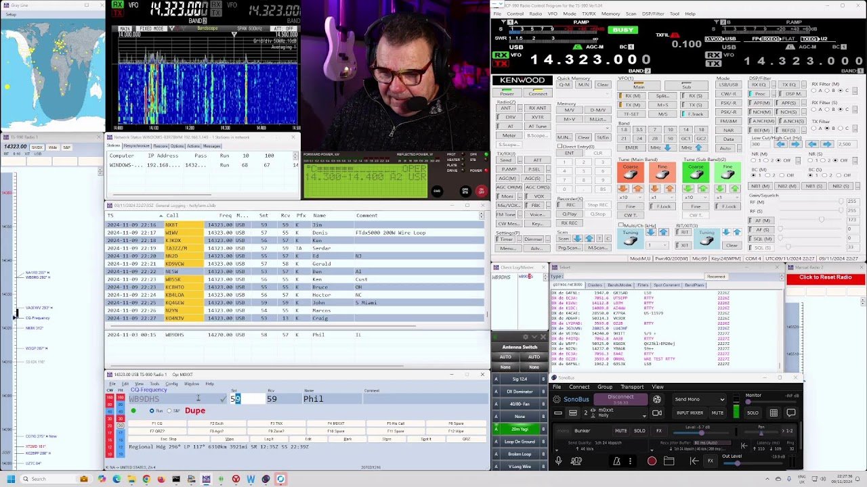Click the F1 CQ button

click(156, 423)
